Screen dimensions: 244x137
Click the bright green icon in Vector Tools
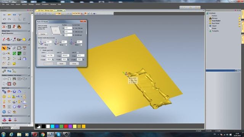(x=14, y=54)
